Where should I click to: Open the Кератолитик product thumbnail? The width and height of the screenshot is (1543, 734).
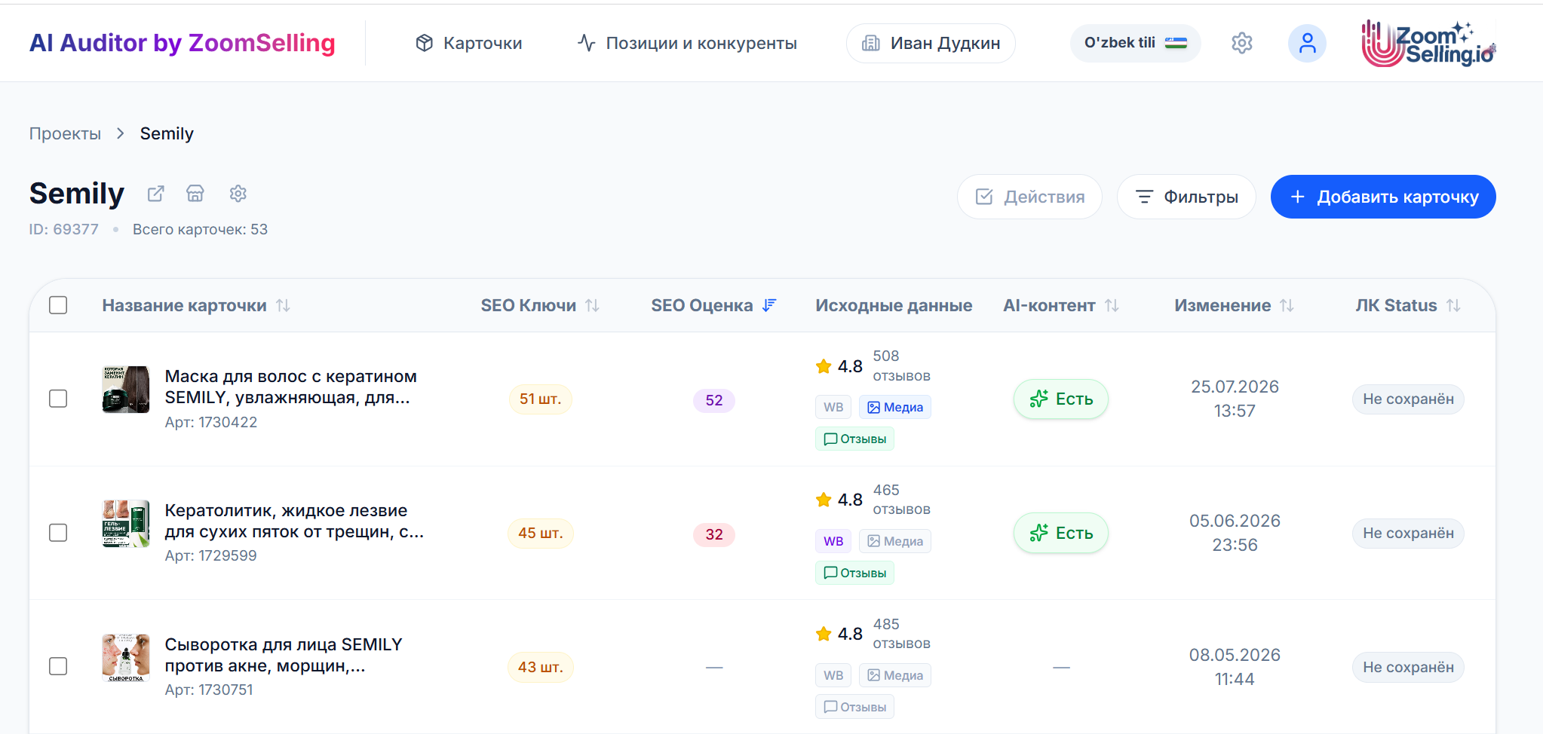click(126, 524)
